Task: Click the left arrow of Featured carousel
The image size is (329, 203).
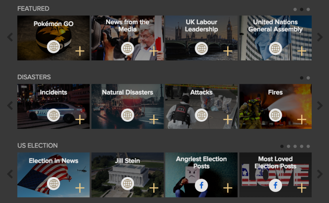Action: [x=10, y=37]
